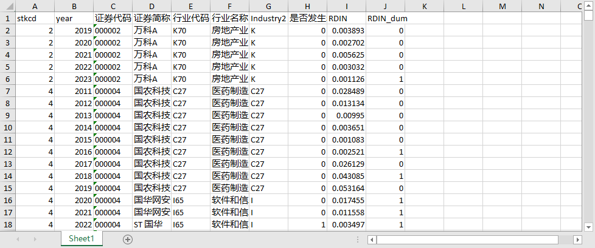The width and height of the screenshot is (595, 248).
Task: Click the 行业代码 header cell
Action: coord(191,18)
